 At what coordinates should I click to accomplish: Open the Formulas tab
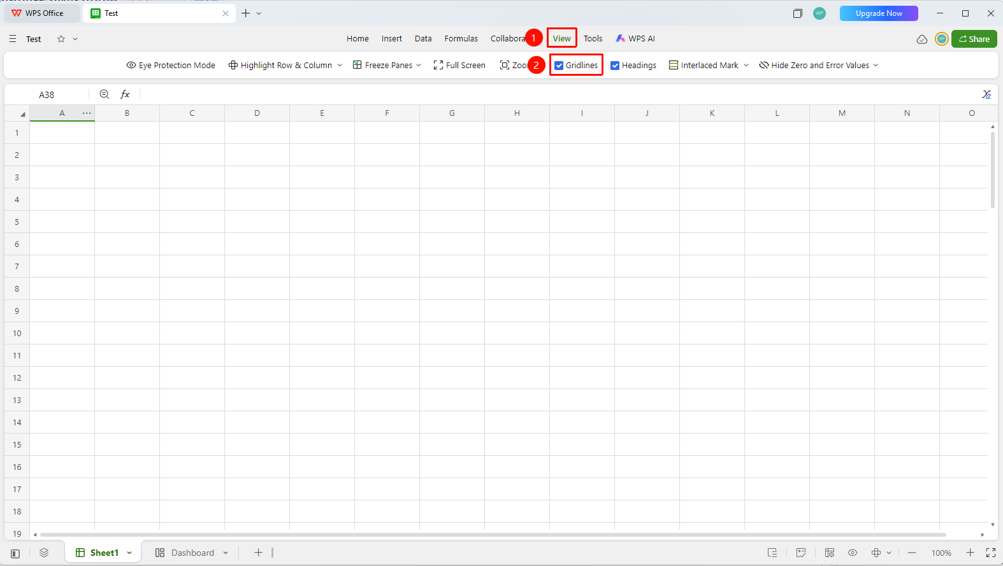tap(461, 39)
